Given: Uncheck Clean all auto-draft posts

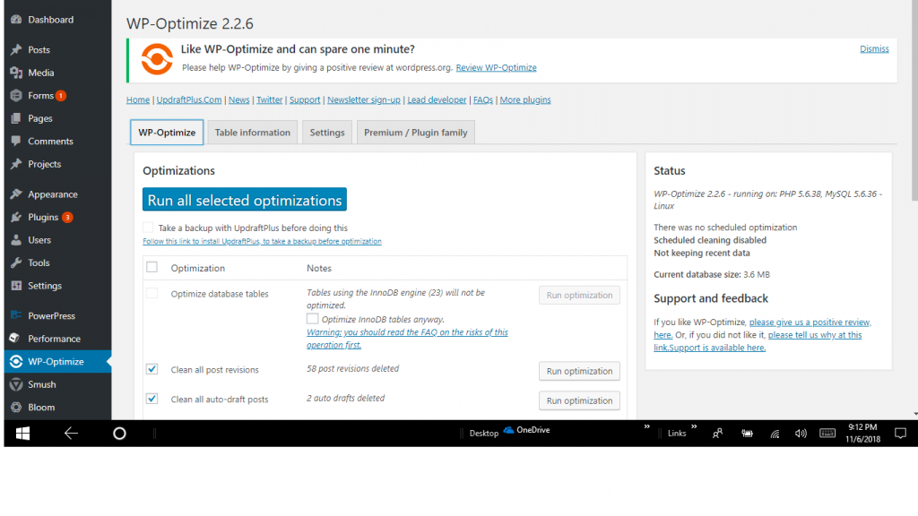Looking at the screenshot, I should [x=152, y=399].
